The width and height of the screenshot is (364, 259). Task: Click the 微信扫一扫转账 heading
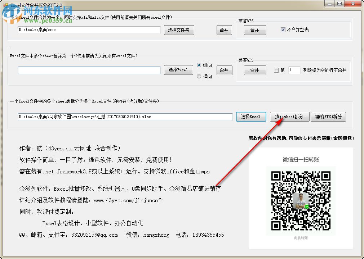pos(301,159)
